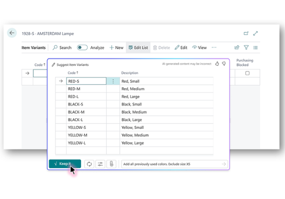Regenerate suggestions with the refresh icon

(x=88, y=164)
